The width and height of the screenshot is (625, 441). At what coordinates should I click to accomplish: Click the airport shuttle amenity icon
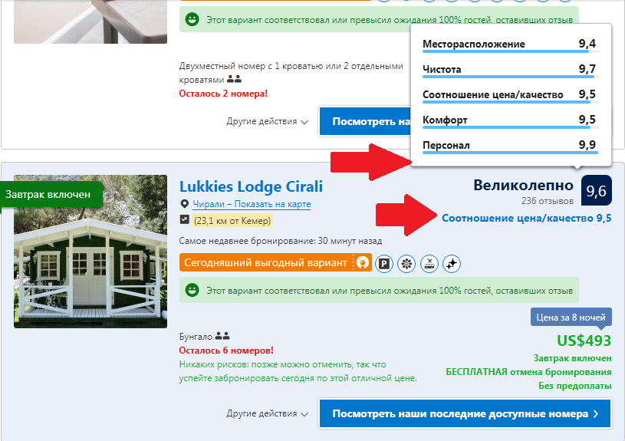coord(429,264)
